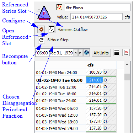
Task: Click the Alt Units button
Action: (x=101, y=53)
